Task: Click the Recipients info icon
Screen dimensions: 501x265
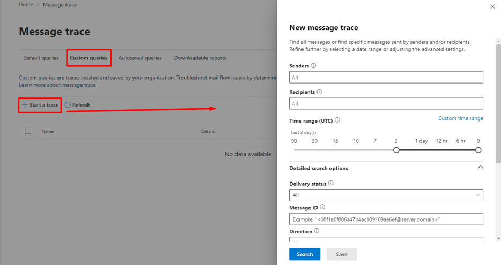Action: (319, 92)
